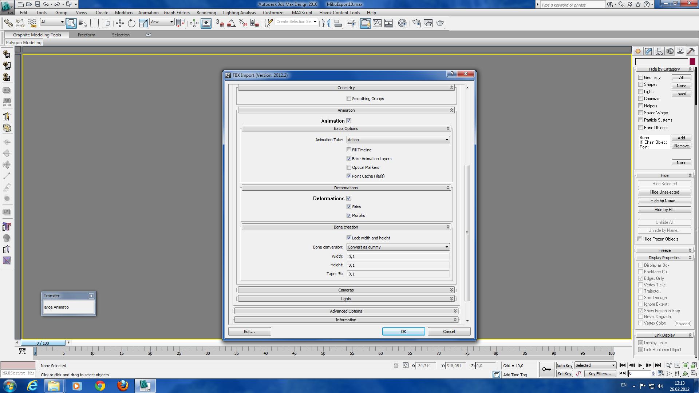The image size is (699, 393).
Task: Uncheck the main Animation checkbox
Action: click(348, 121)
